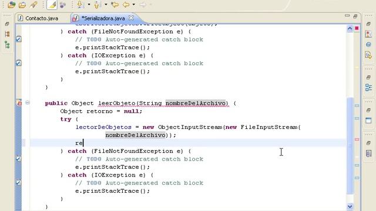Collapse the leerObjeto method fold toggle
The width and height of the screenshot is (376, 211).
point(28,103)
